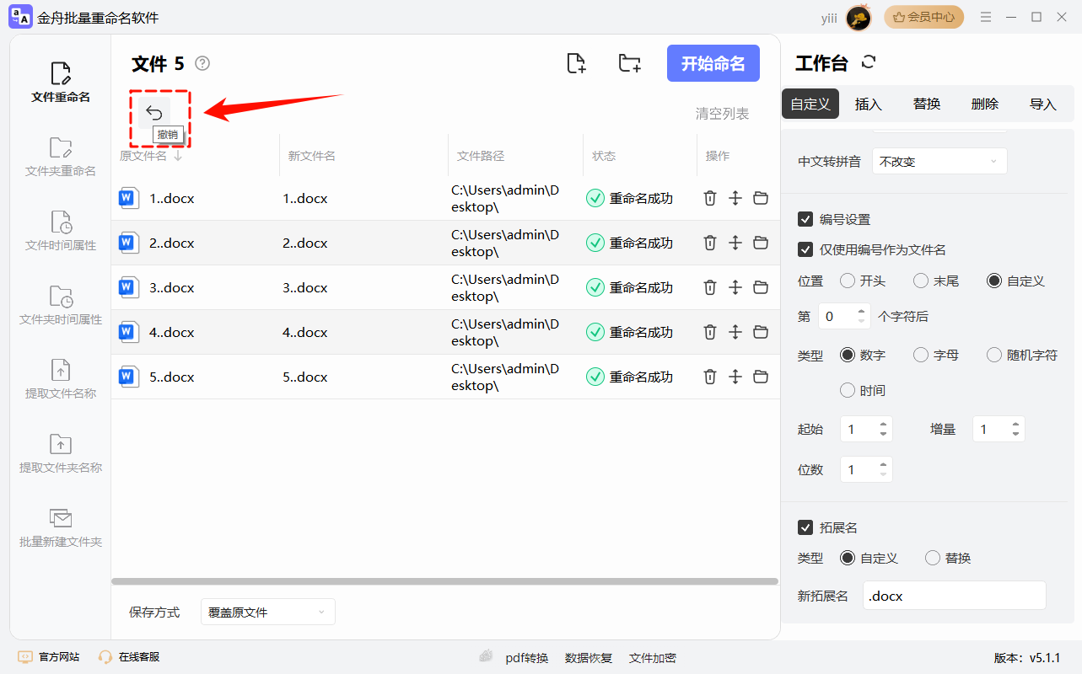
Task: Click the add folder icon in toolbar
Action: pos(629,63)
